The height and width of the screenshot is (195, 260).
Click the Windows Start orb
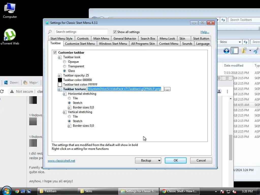point(6,191)
